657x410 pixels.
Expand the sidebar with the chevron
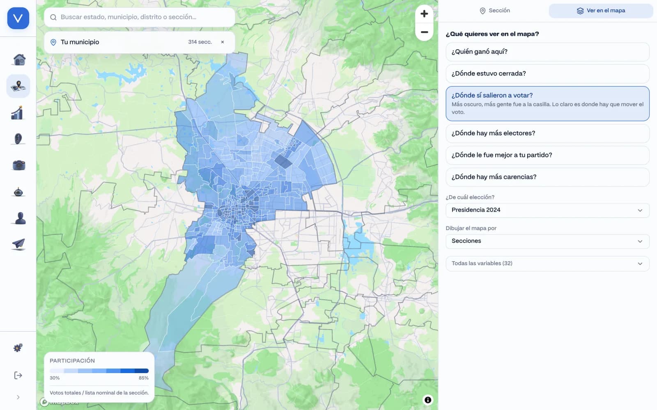point(18,397)
